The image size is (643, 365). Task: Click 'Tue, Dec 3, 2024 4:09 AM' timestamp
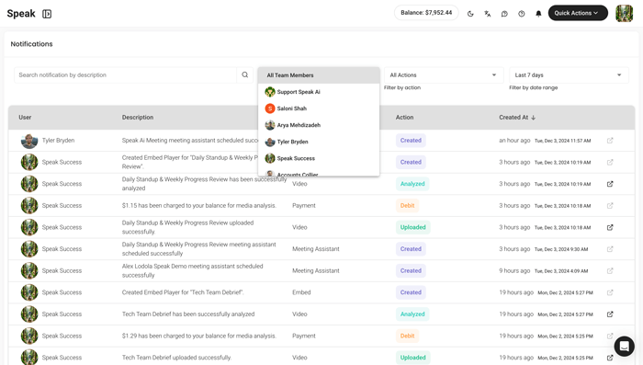tap(561, 271)
